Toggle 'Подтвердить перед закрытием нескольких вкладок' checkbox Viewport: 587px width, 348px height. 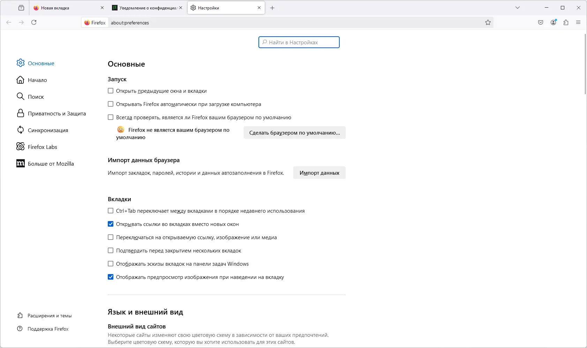(111, 251)
